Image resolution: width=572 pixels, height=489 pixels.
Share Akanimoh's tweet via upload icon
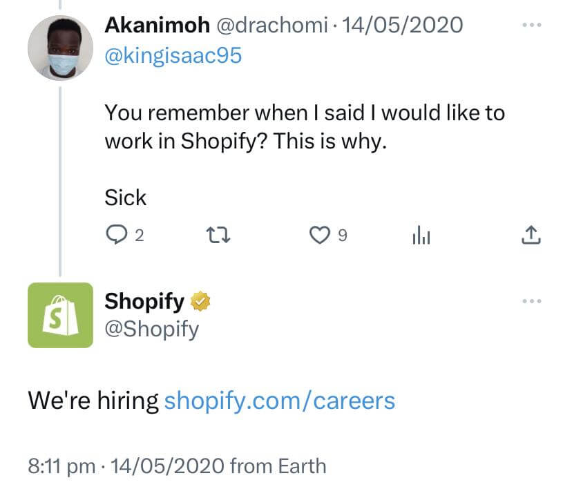coord(529,236)
